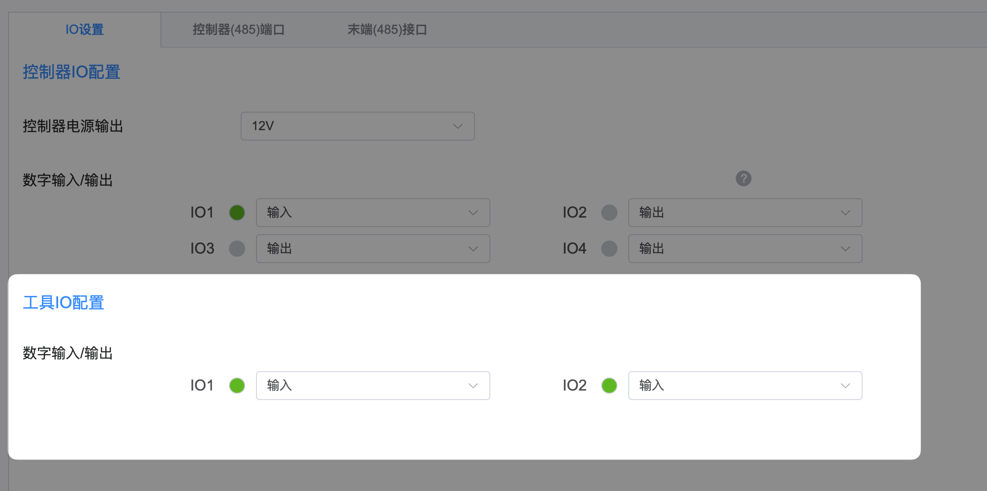Toggle tool IO2 green status indicator
Screen dimensions: 987x491
click(x=609, y=386)
